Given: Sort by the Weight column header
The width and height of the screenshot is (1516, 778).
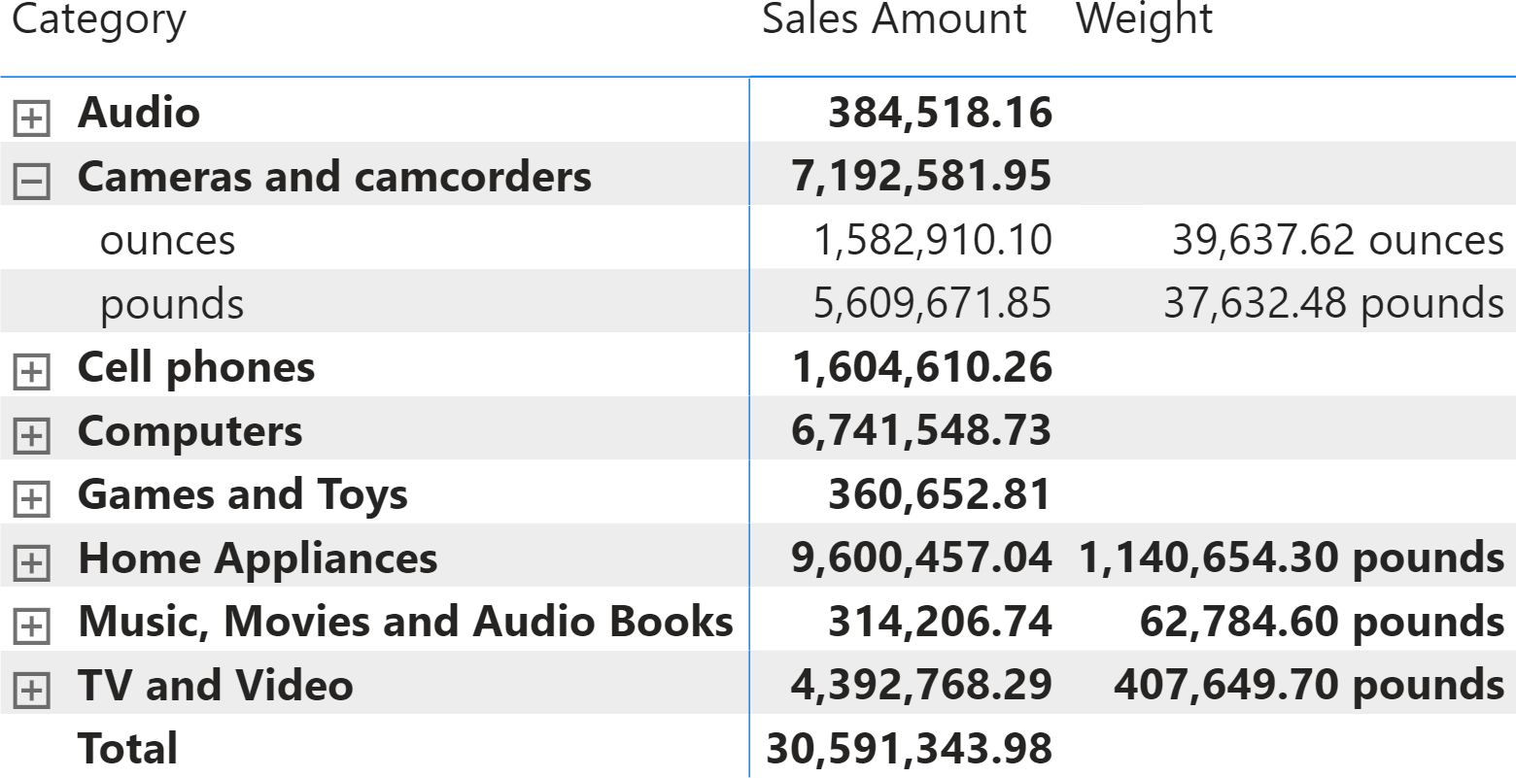Looking at the screenshot, I should 1145,19.
